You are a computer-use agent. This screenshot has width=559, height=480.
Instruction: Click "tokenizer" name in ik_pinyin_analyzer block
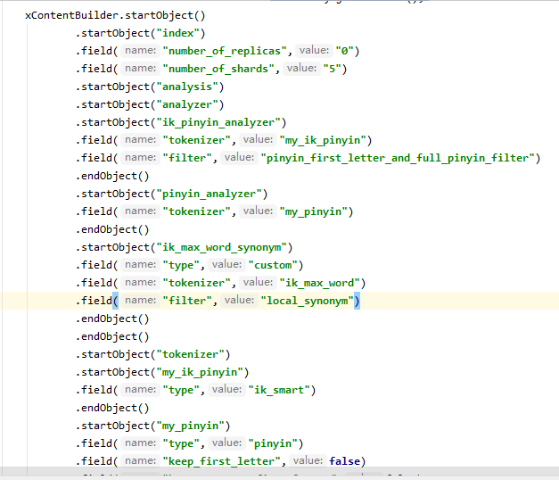[x=196, y=140]
